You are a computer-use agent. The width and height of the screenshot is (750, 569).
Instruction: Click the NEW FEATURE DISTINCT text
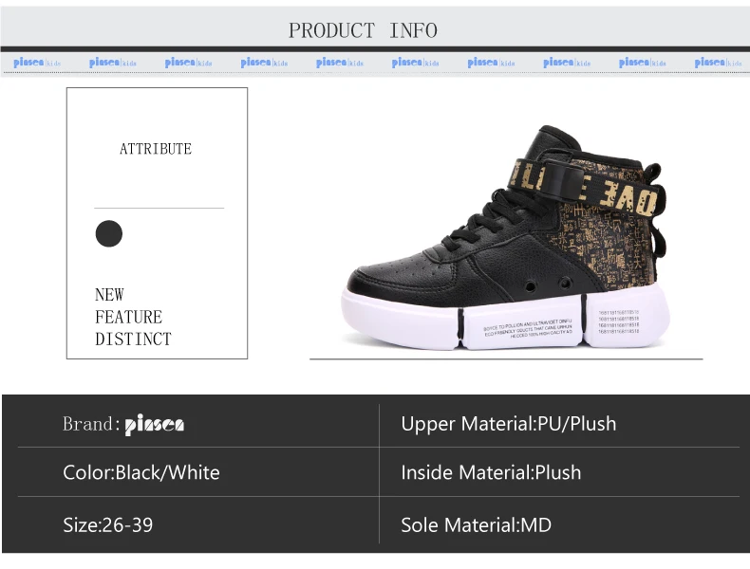point(133,317)
